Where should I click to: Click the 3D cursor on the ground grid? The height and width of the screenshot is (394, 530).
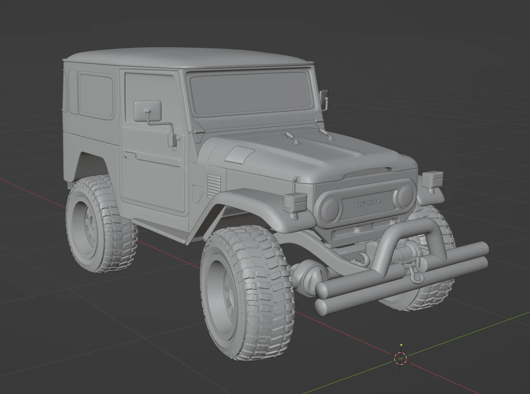401,358
